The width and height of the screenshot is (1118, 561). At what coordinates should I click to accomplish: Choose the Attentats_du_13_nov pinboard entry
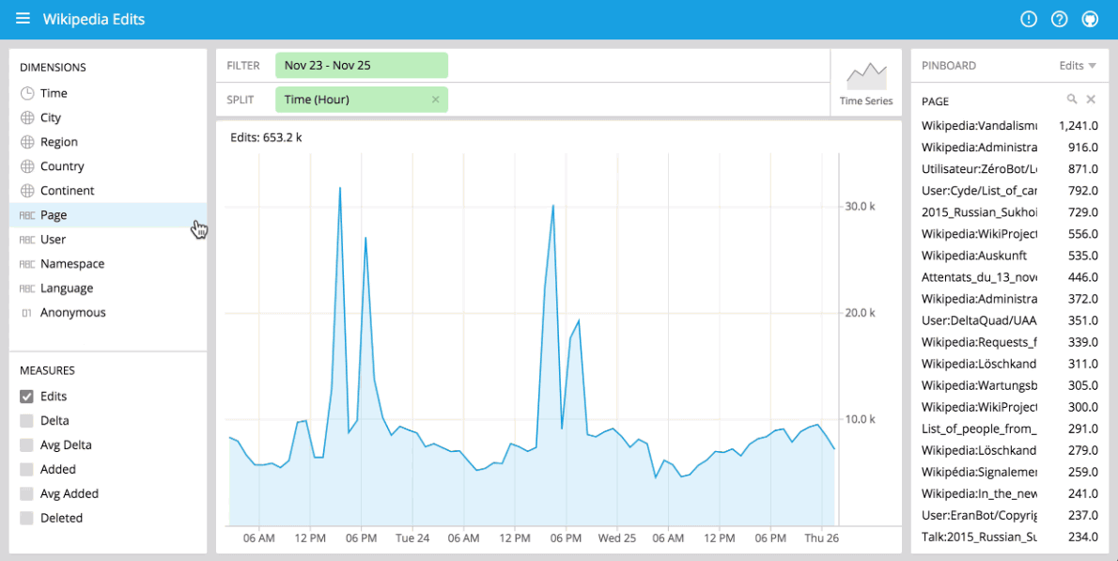click(1010, 277)
